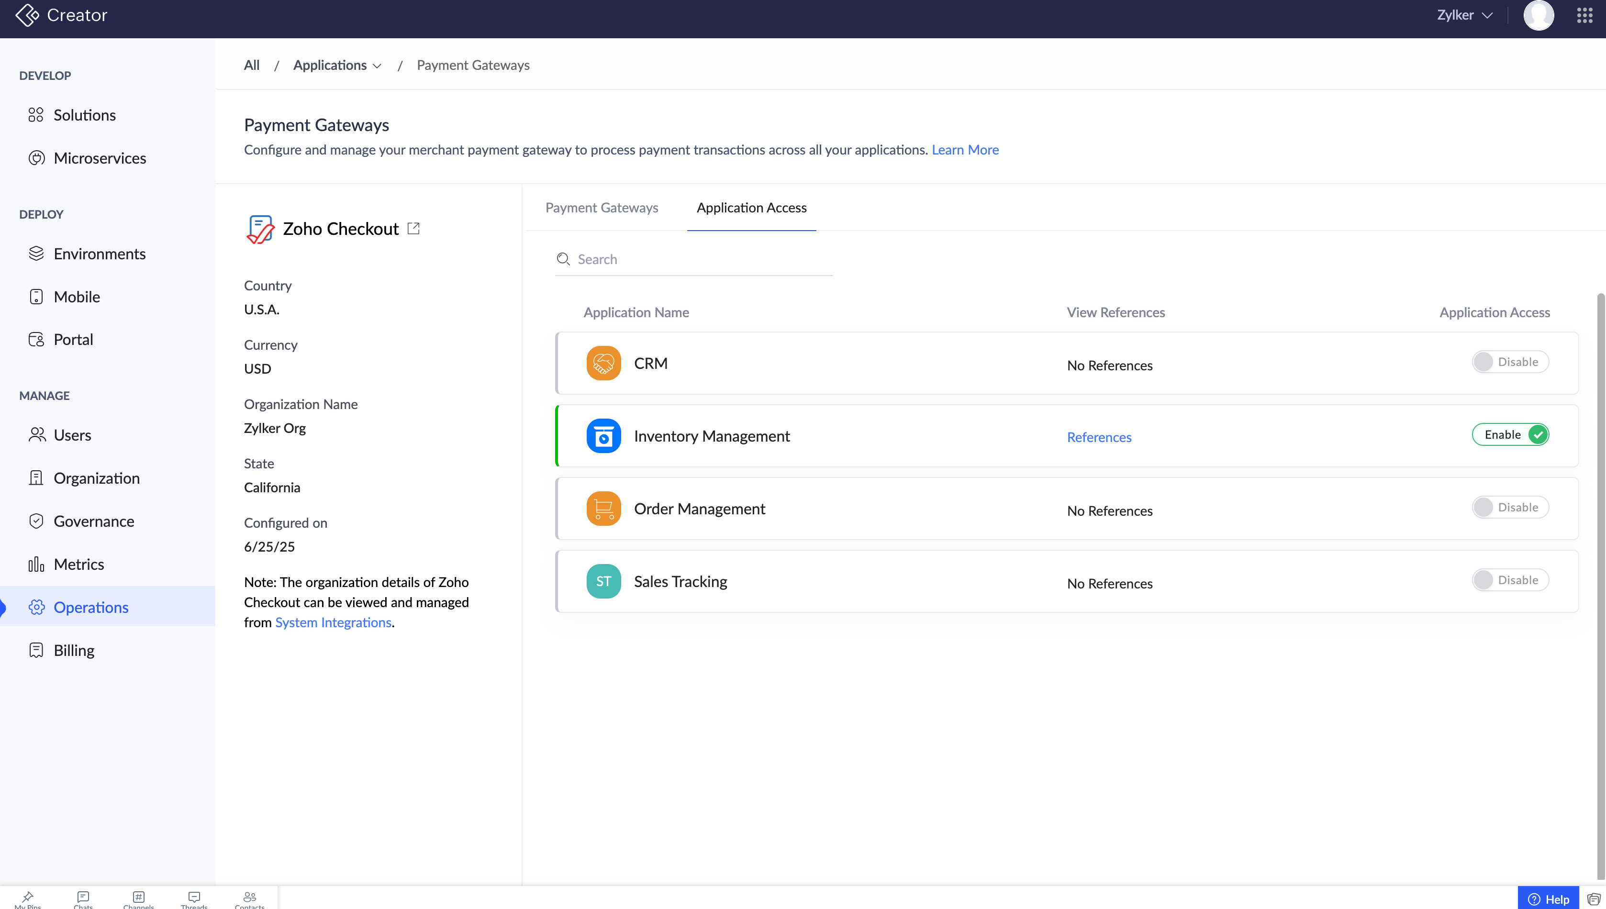1606x909 pixels.
Task: Click the Creator logo icon
Action: click(x=27, y=15)
